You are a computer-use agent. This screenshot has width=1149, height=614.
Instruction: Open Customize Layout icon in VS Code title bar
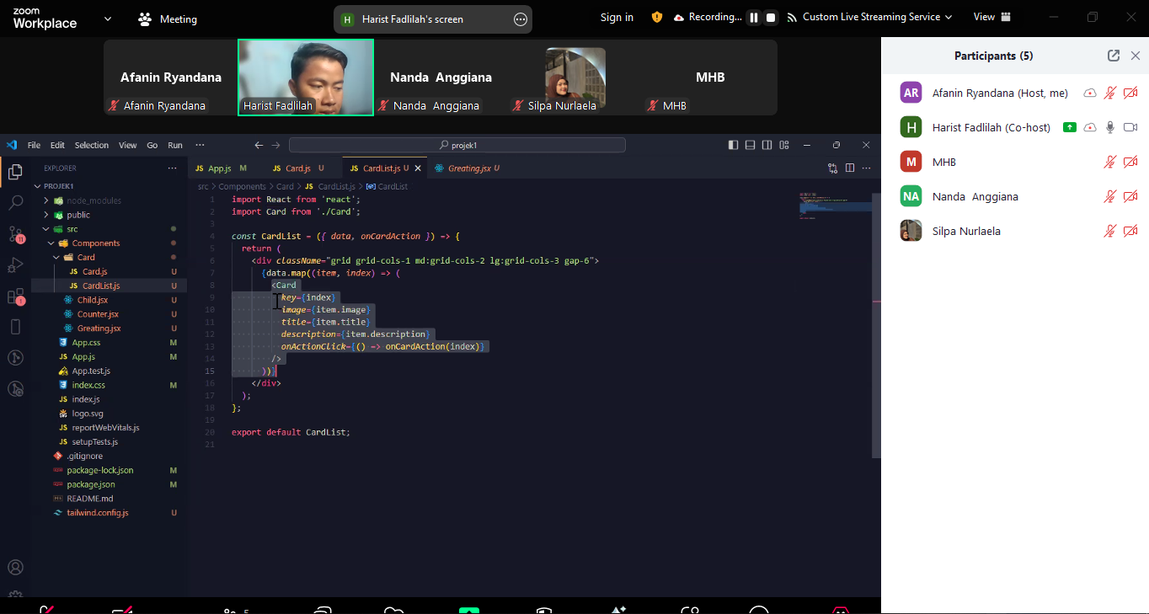tap(784, 145)
